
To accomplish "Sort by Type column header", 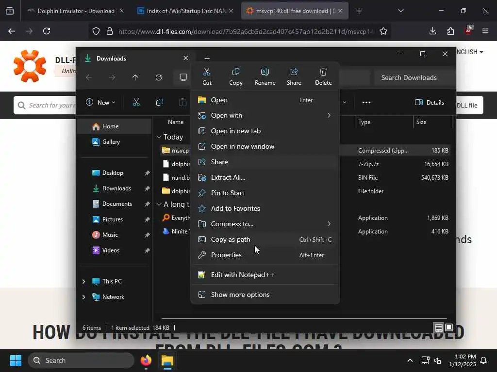I will 384,122.
